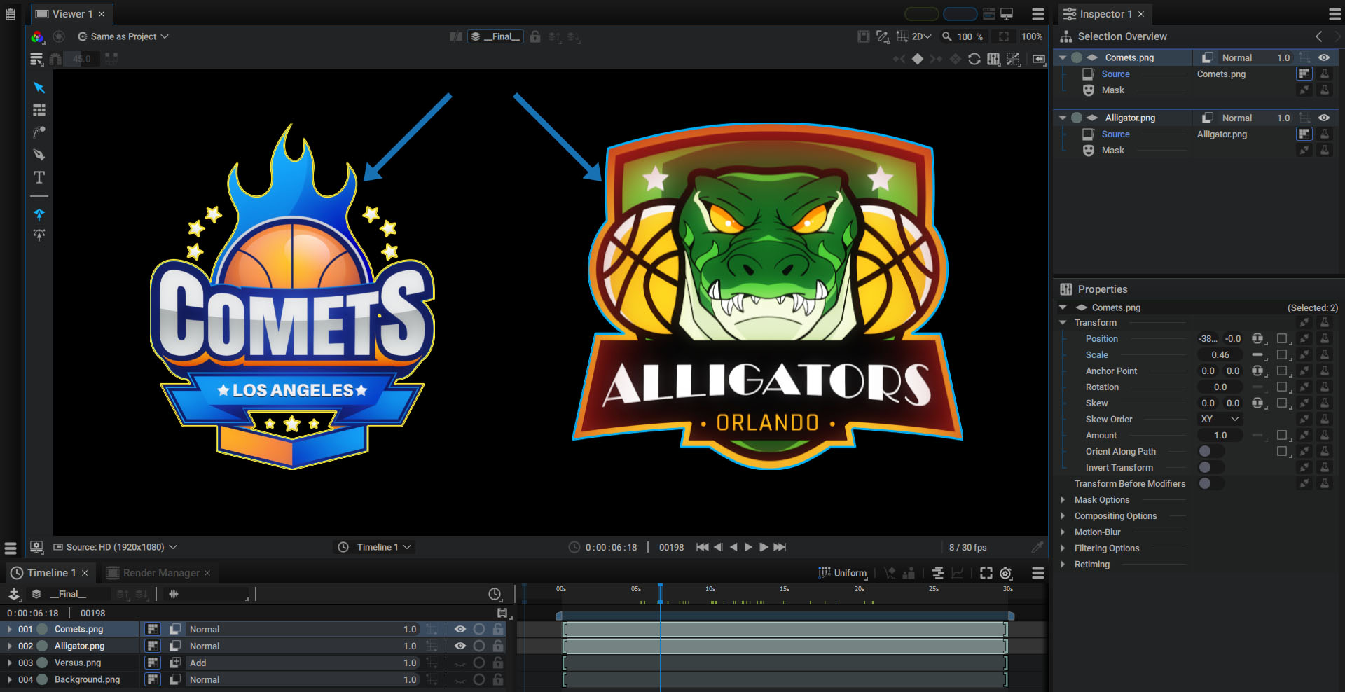Click the magnet snapping icon in viewer
The width and height of the screenshot is (1345, 692).
pos(55,59)
